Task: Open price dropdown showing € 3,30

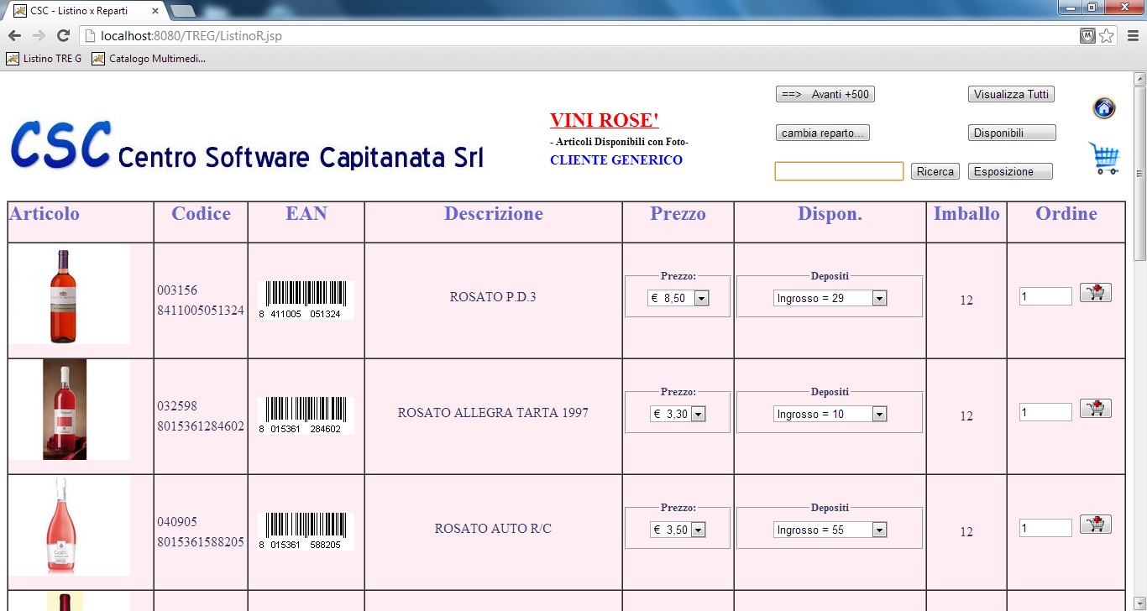Action: (678, 414)
